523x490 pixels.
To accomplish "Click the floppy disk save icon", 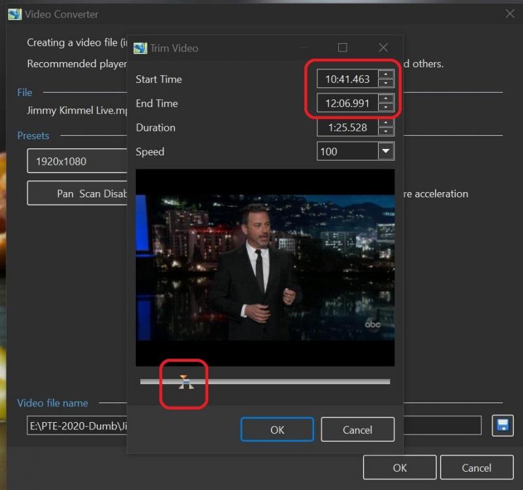I will coord(503,425).
